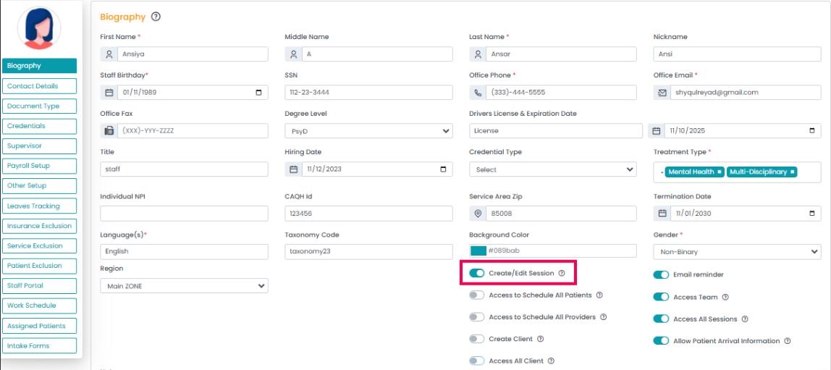The image size is (831, 370).
Task: Open the Contact Details tab
Action: [39, 86]
